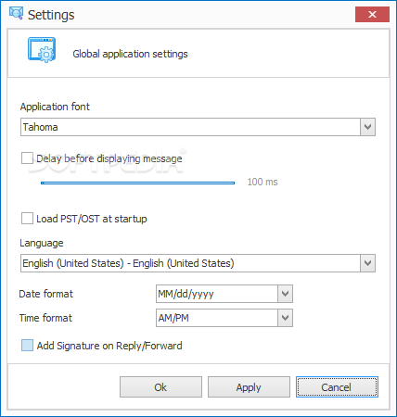Image resolution: width=397 pixels, height=417 pixels.
Task: Select the Tahoma font field
Action: click(190, 127)
